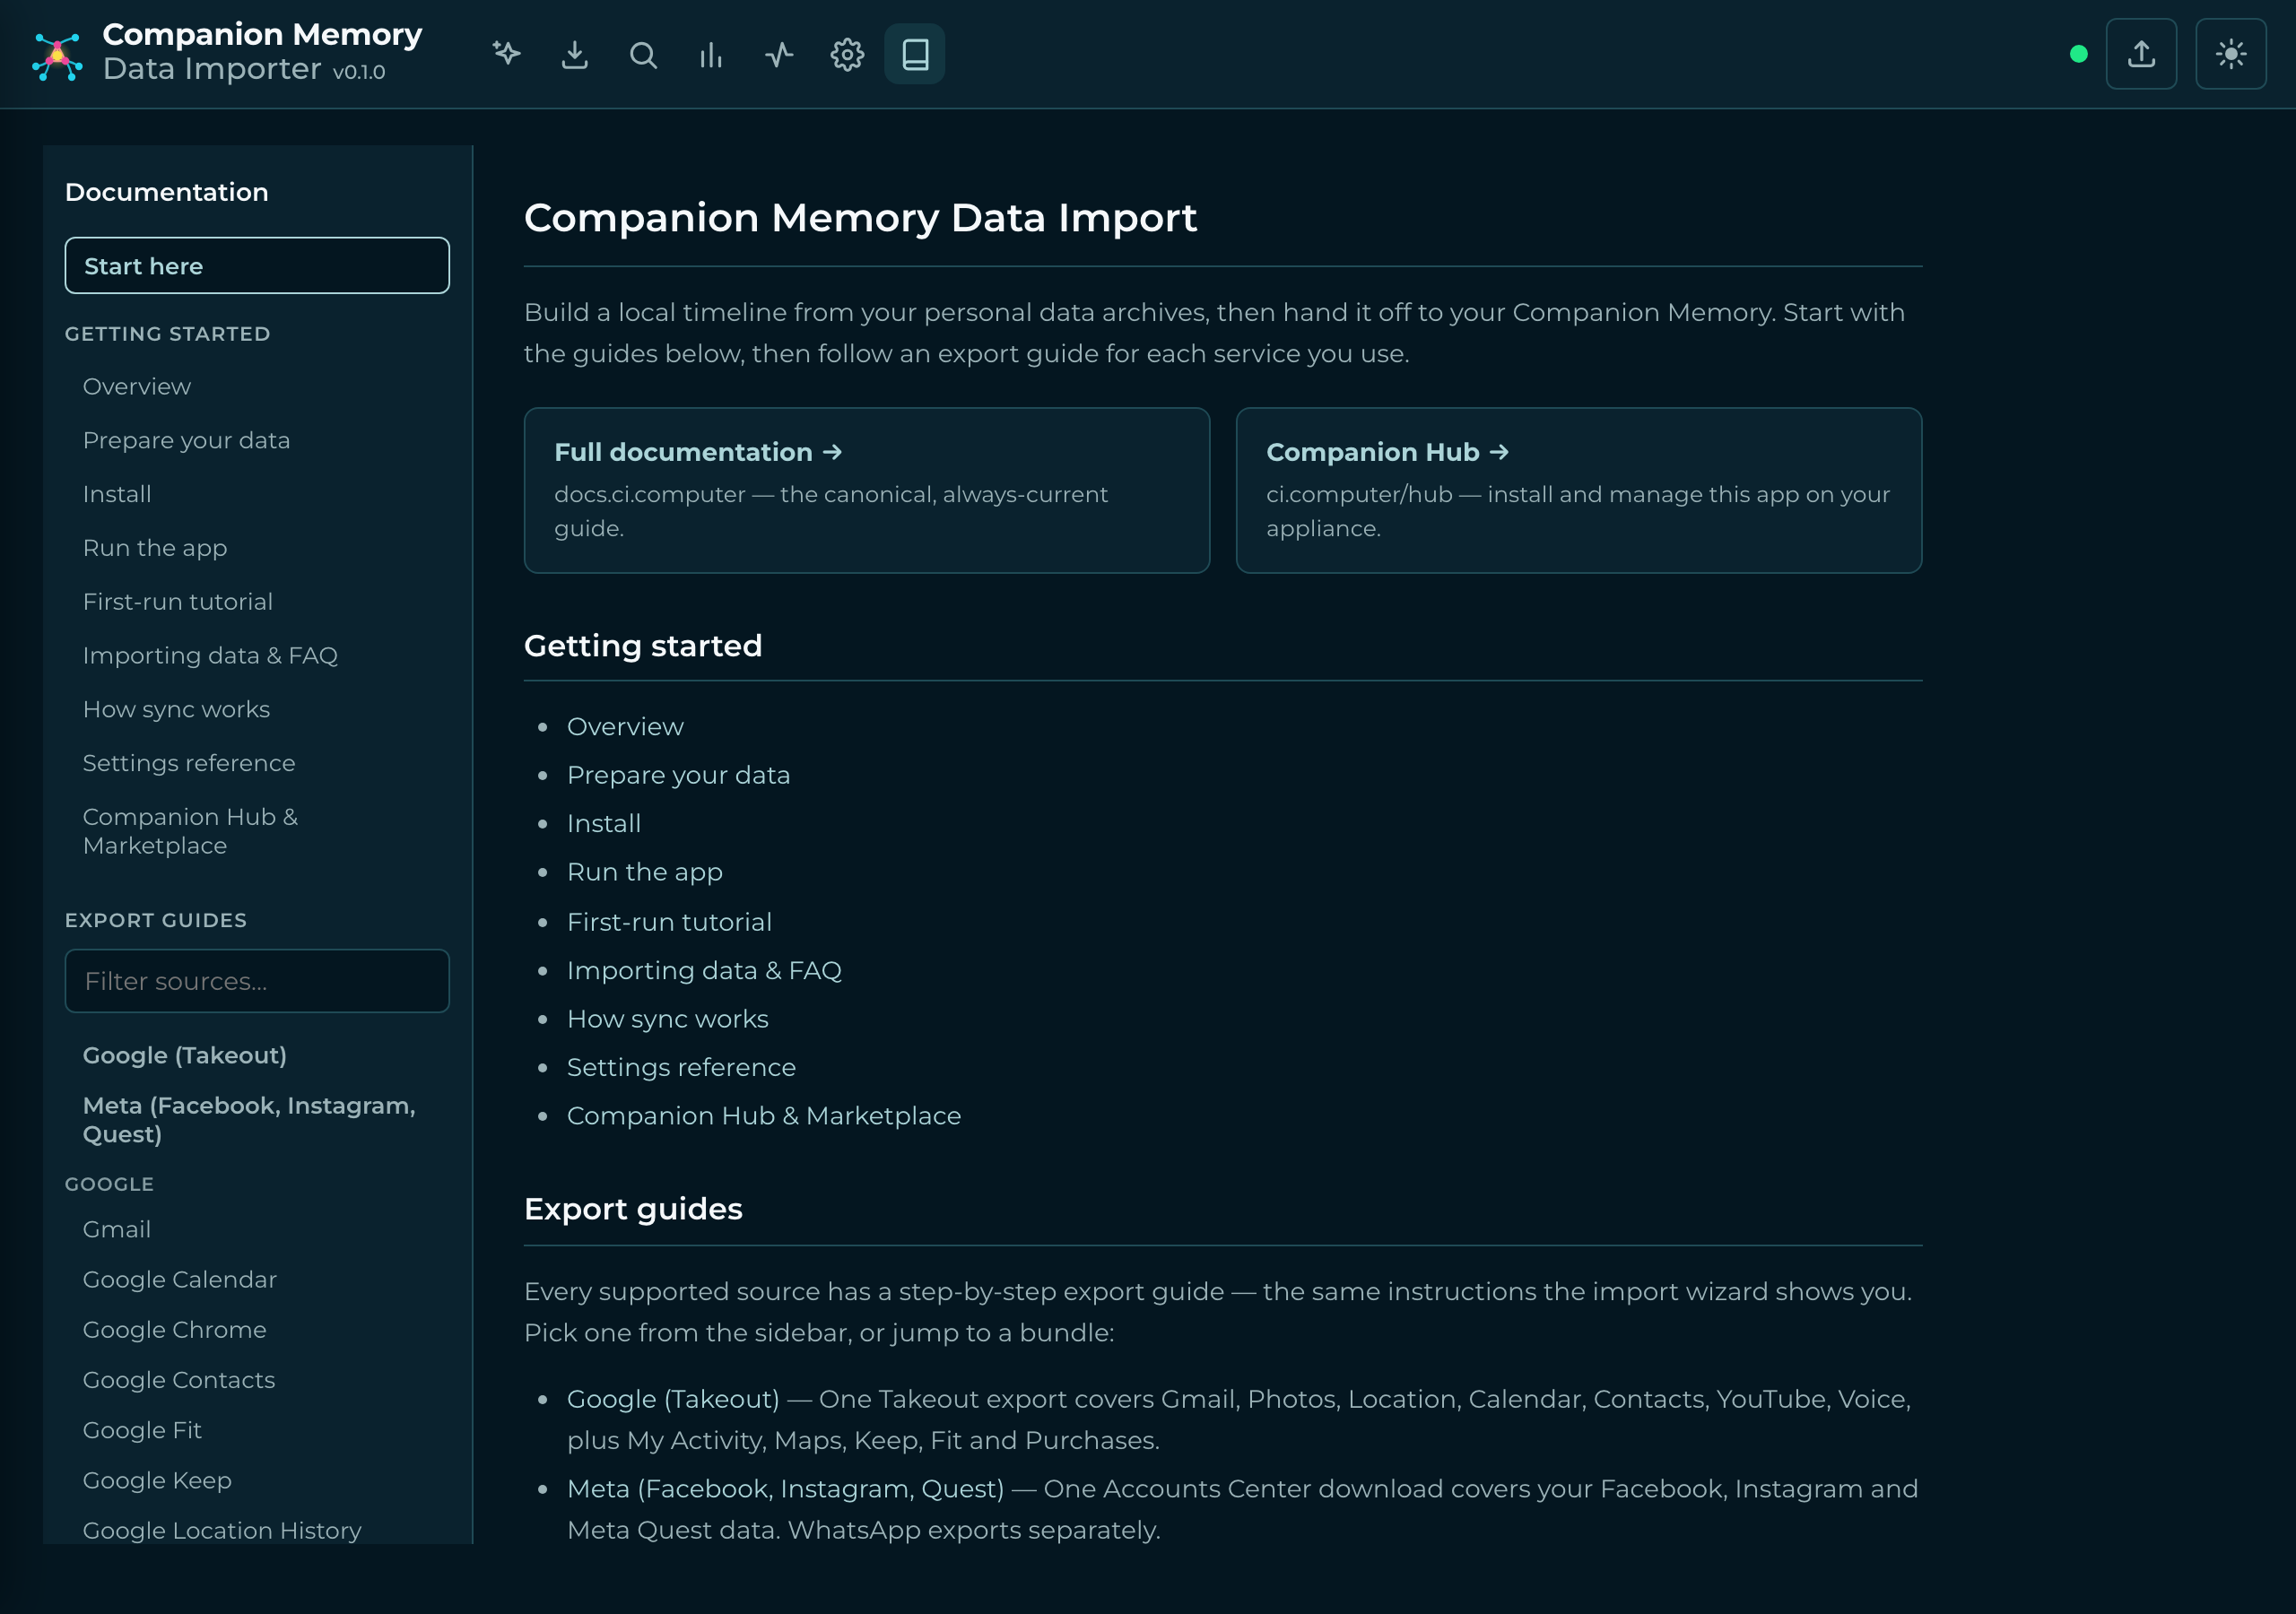The width and height of the screenshot is (2296, 1614).
Task: Open the Full documentation card link
Action: click(x=867, y=490)
